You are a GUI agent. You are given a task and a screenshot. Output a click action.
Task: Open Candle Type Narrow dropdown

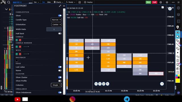point(56,20)
